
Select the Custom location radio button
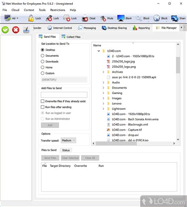click(43, 73)
